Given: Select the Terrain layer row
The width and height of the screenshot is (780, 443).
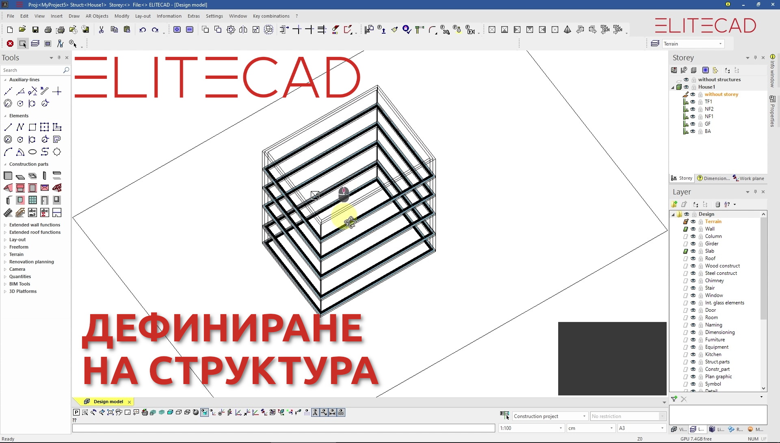Looking at the screenshot, I should coord(713,221).
